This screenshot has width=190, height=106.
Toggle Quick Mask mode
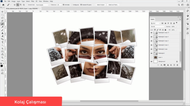coord(2,70)
